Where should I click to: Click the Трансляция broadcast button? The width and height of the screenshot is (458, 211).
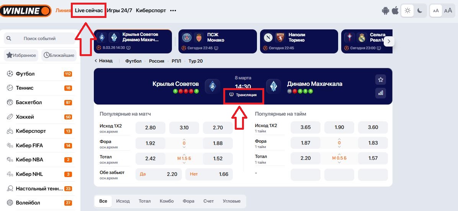click(243, 95)
